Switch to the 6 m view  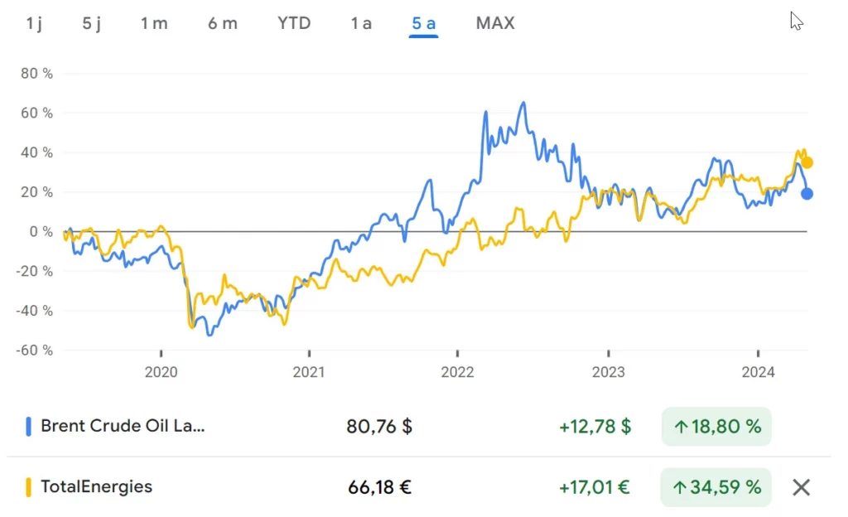(x=222, y=23)
